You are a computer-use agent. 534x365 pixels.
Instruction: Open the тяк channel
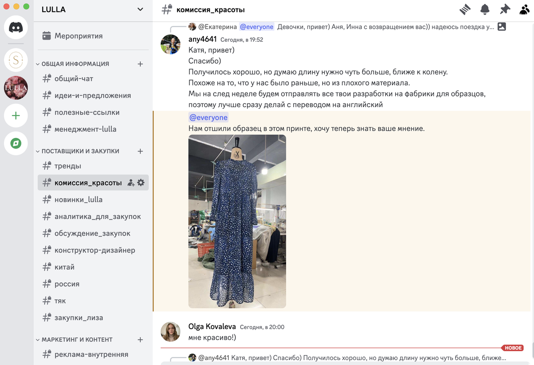tap(93, 301)
